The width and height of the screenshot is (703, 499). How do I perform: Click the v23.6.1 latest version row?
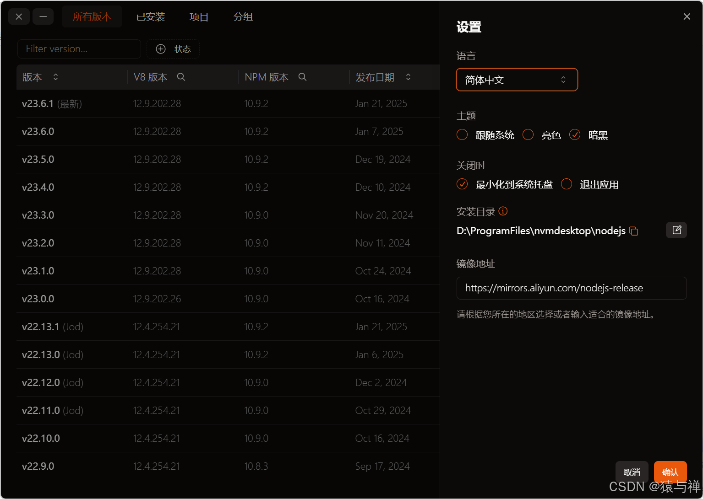(x=228, y=104)
